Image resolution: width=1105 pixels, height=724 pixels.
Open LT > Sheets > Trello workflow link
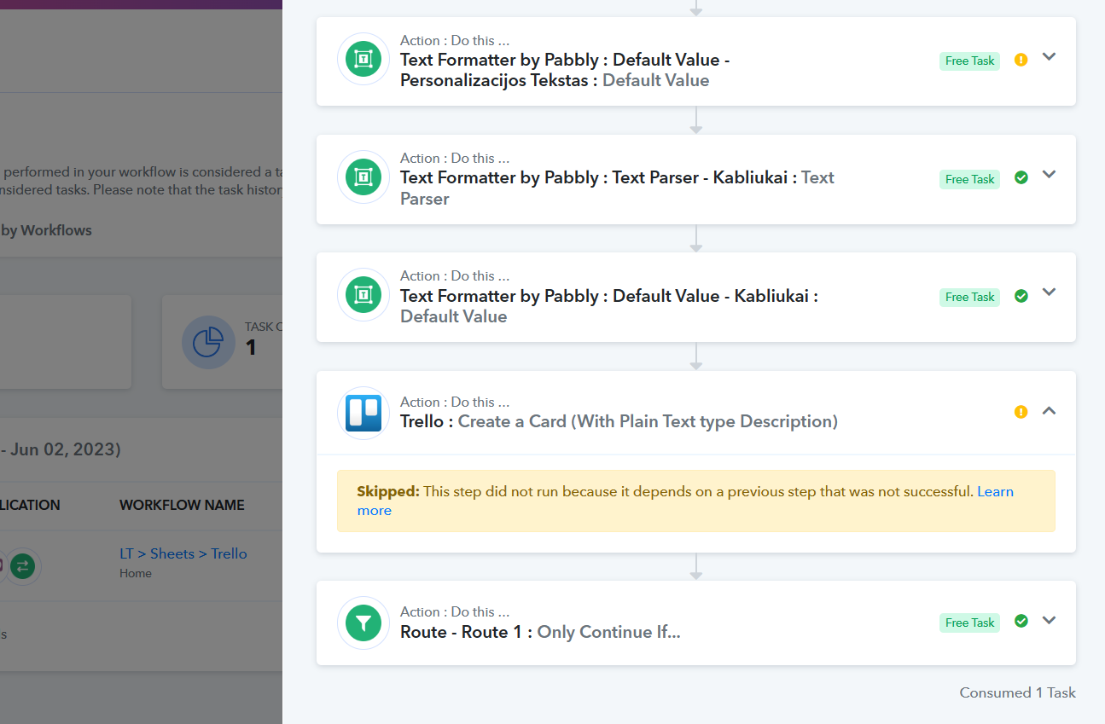coord(183,553)
